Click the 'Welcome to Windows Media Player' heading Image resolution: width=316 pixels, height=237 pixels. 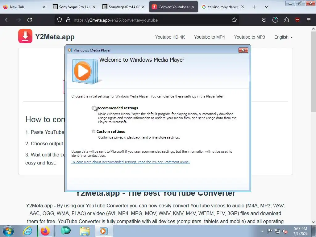tap(142, 60)
